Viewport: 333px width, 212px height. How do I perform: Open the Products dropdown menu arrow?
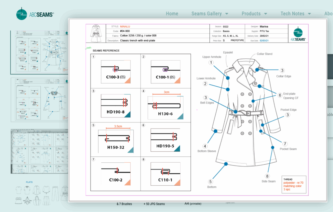(266, 14)
